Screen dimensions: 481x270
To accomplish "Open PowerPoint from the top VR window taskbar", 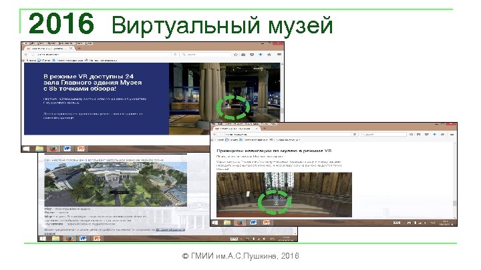I will coord(81,149).
